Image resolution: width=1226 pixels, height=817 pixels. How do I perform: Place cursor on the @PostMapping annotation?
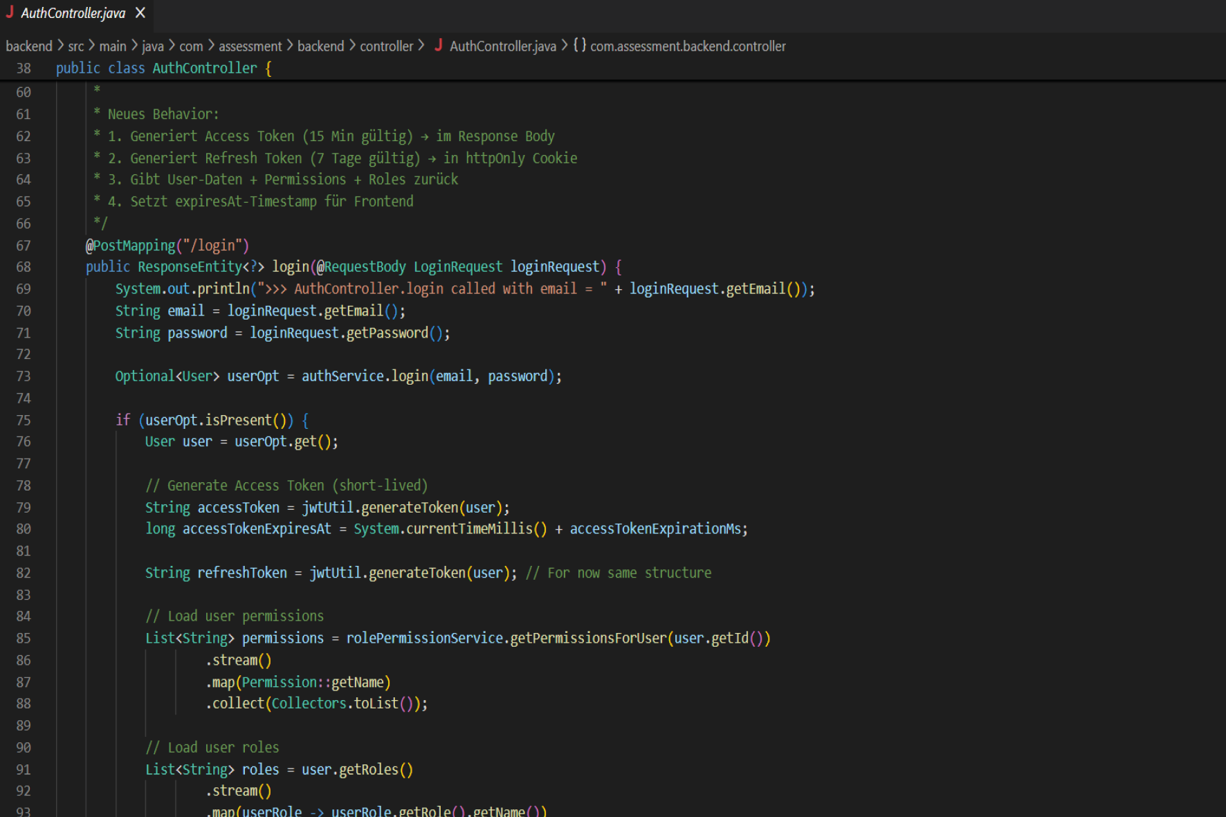click(x=131, y=246)
